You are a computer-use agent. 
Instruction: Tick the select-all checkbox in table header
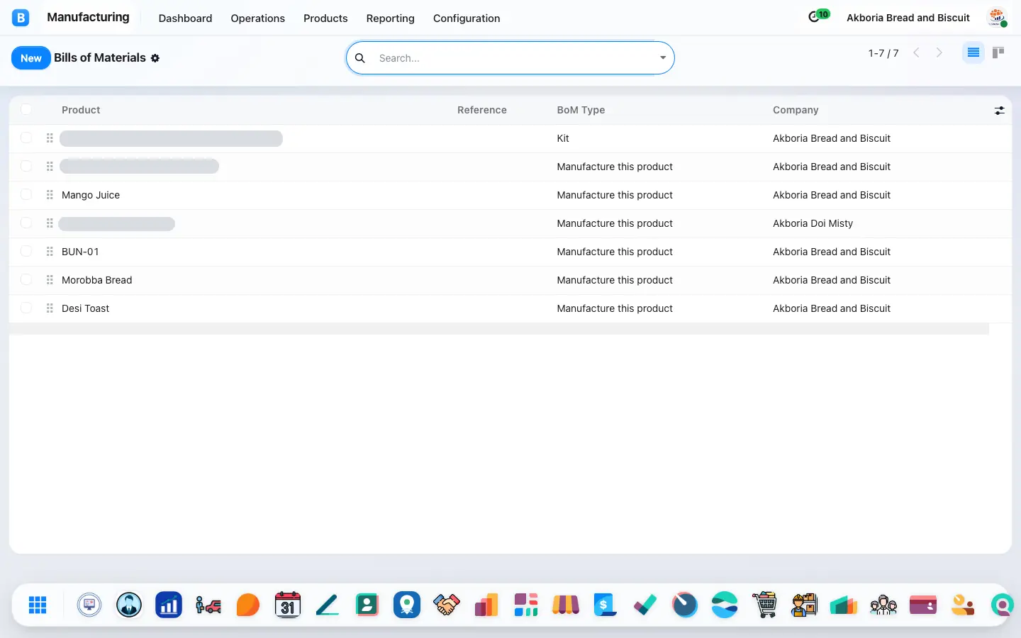point(26,109)
